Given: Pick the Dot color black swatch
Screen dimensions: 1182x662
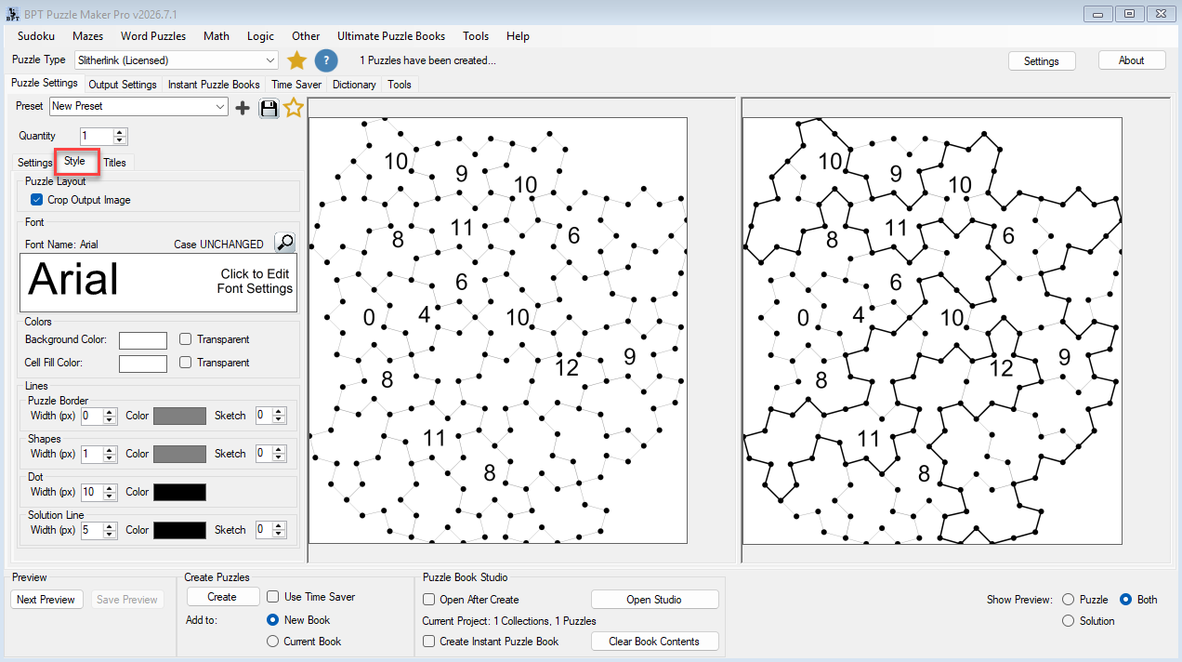Looking at the screenshot, I should (179, 492).
